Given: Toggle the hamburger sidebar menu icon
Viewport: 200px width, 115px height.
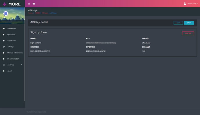Looking at the screenshot, I should [x=29, y=4].
